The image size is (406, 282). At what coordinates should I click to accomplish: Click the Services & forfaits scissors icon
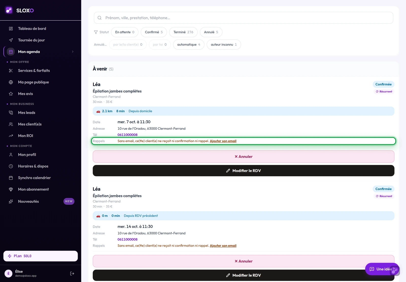11,71
